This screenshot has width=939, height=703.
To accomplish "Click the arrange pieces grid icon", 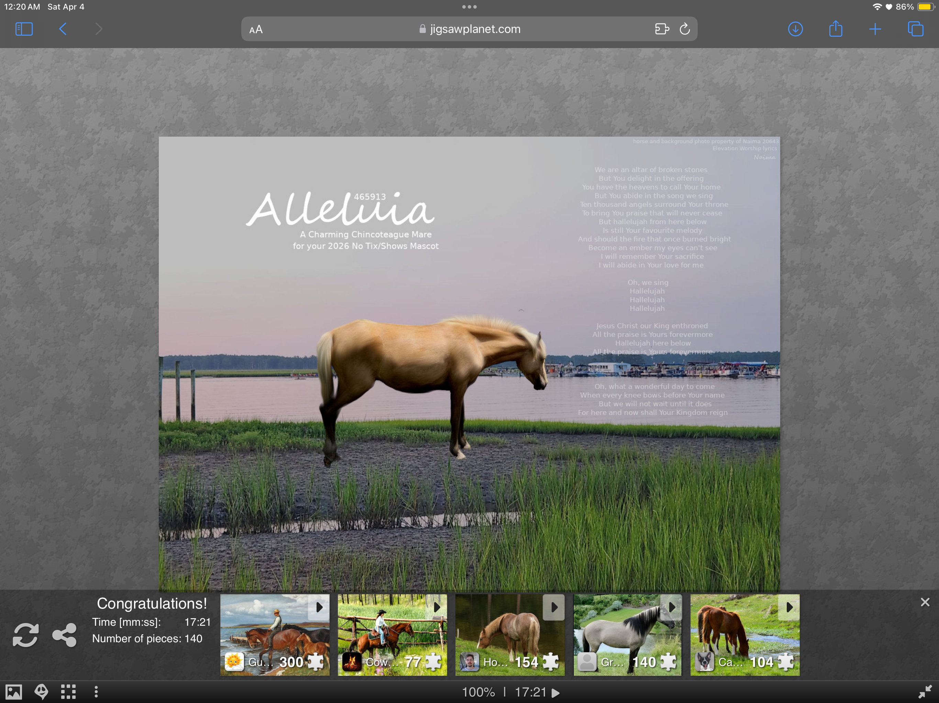I will pyautogui.click(x=68, y=692).
